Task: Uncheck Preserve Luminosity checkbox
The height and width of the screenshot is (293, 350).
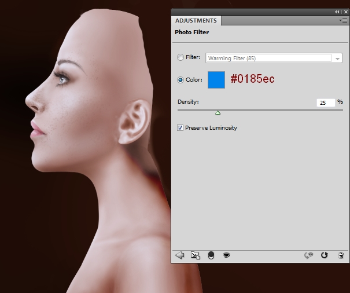Action: point(180,128)
